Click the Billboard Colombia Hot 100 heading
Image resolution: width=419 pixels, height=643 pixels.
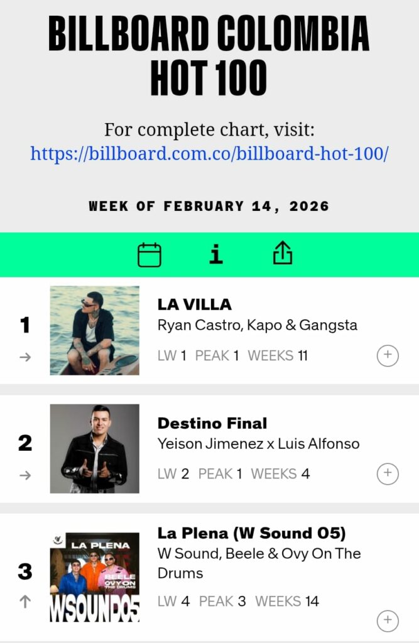209,55
